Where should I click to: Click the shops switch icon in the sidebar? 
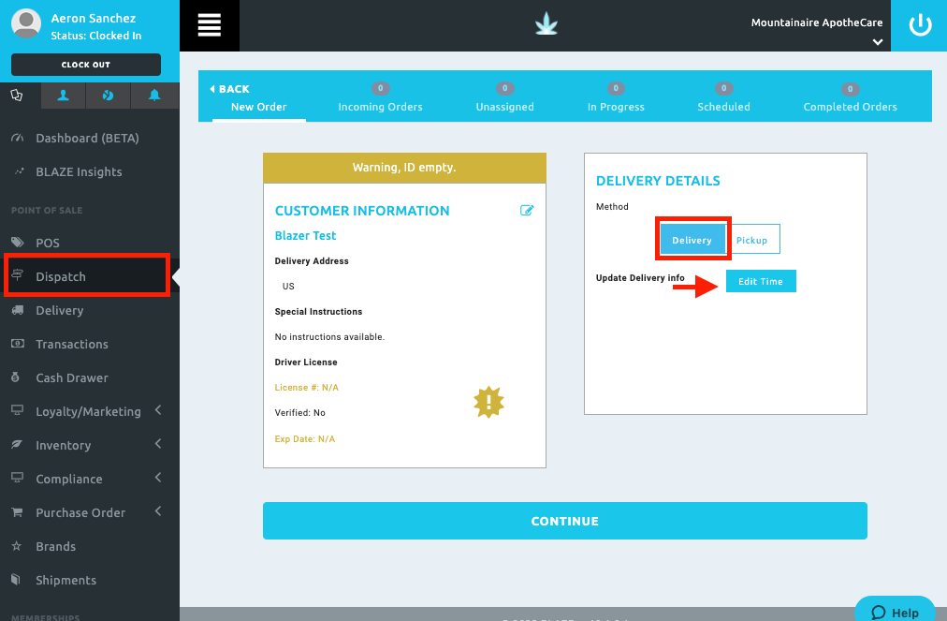(x=17, y=95)
